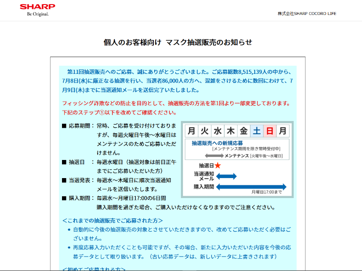The image size is (362, 271).
Task: Click 購入期間を過ぎた場合 caution sentence
Action: [186, 208]
